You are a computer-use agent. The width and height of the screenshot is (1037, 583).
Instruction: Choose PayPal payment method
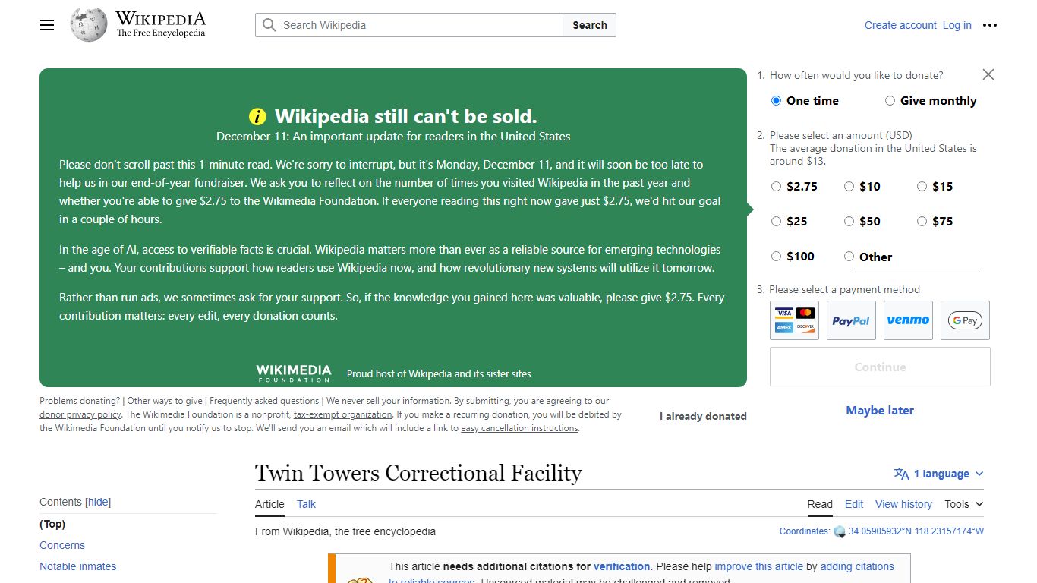(851, 320)
